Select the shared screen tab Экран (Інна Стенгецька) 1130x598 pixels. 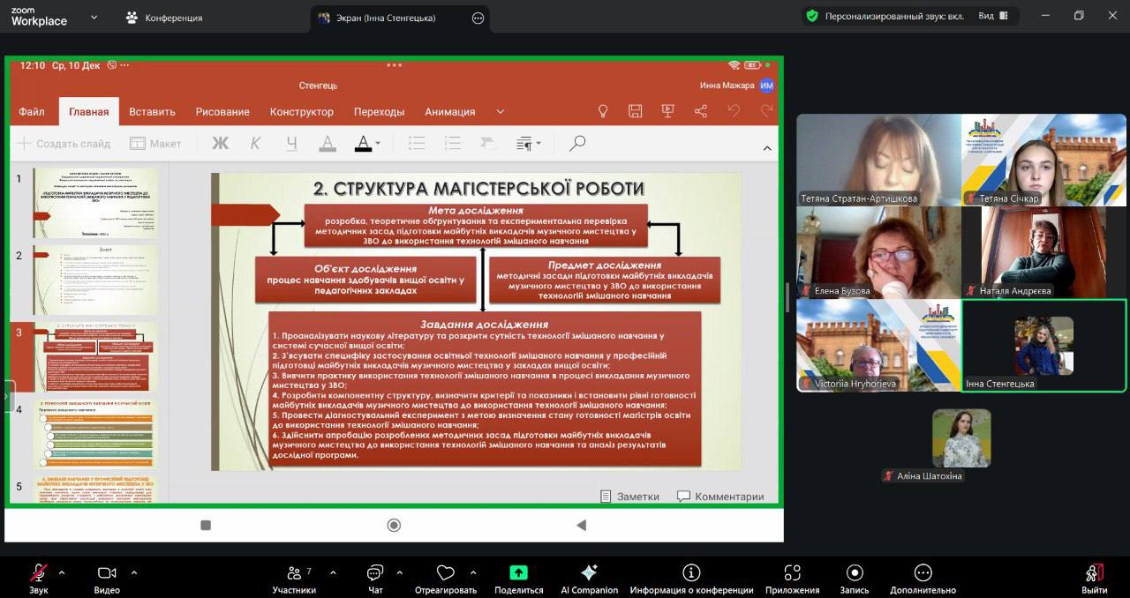[391, 18]
